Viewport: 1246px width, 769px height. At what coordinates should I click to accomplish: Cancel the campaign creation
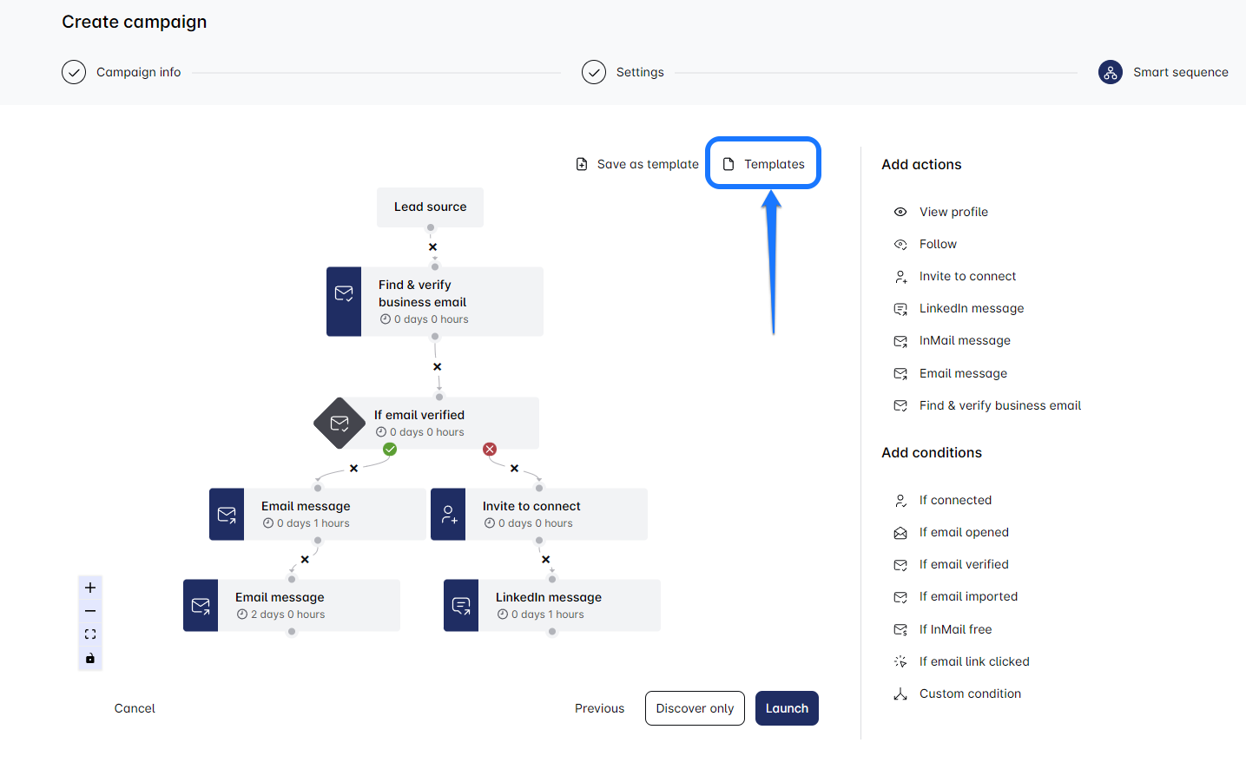(135, 708)
